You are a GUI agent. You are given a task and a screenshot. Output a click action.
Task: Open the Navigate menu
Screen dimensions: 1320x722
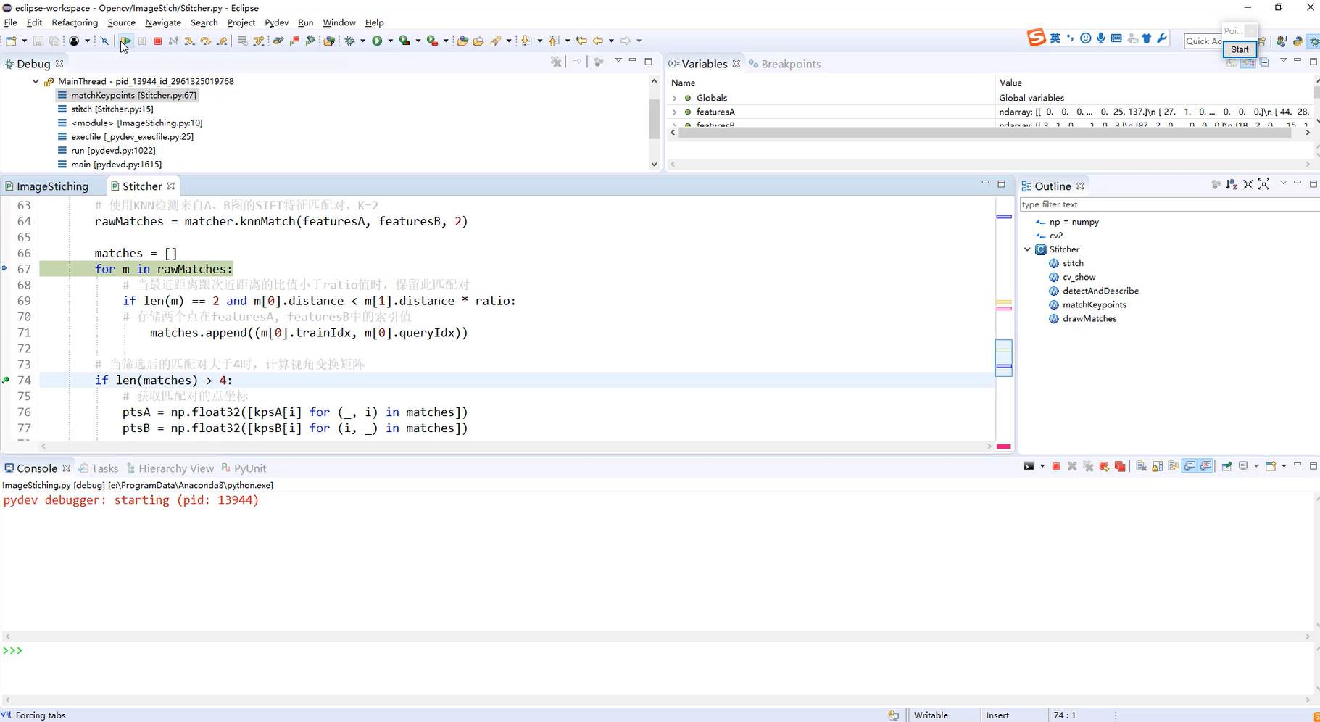click(x=163, y=22)
